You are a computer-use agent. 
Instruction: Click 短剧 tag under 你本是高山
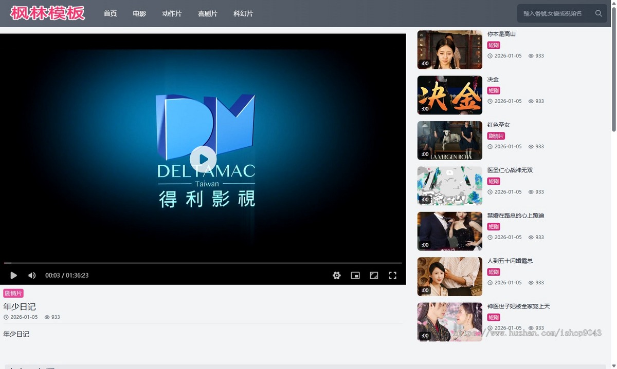(494, 45)
